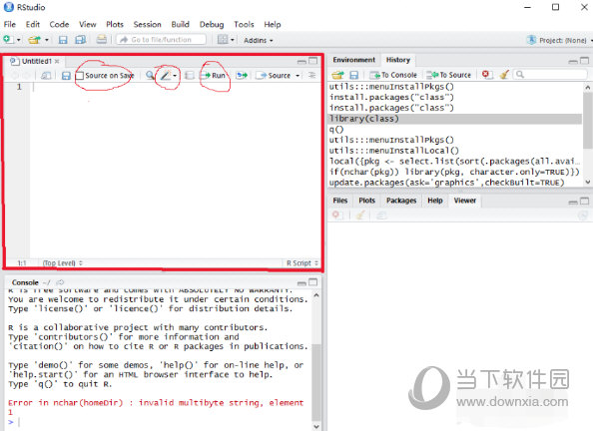Open the Addins dropdown
The width and height of the screenshot is (593, 431).
point(258,40)
